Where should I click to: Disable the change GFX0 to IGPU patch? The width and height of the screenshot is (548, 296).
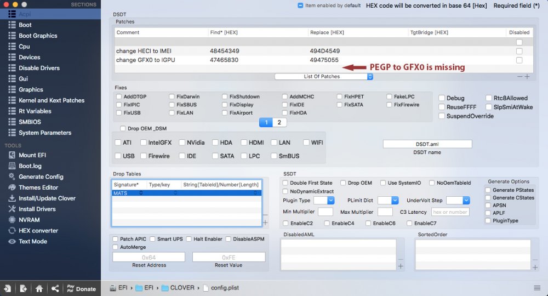coord(520,60)
